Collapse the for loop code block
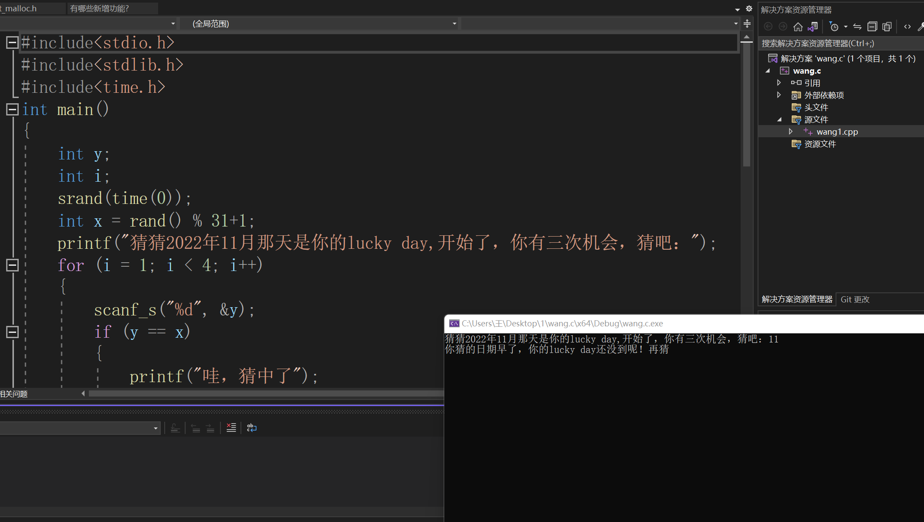The width and height of the screenshot is (924, 522). (x=12, y=265)
